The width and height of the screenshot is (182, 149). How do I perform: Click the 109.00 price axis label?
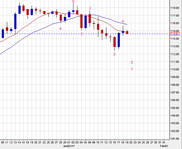[x=175, y=77]
